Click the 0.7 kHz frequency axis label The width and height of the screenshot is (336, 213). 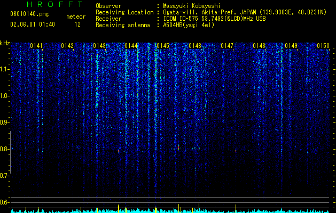tap(5, 176)
